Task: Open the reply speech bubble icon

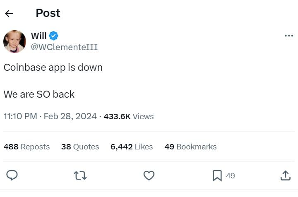Action: coord(12,175)
